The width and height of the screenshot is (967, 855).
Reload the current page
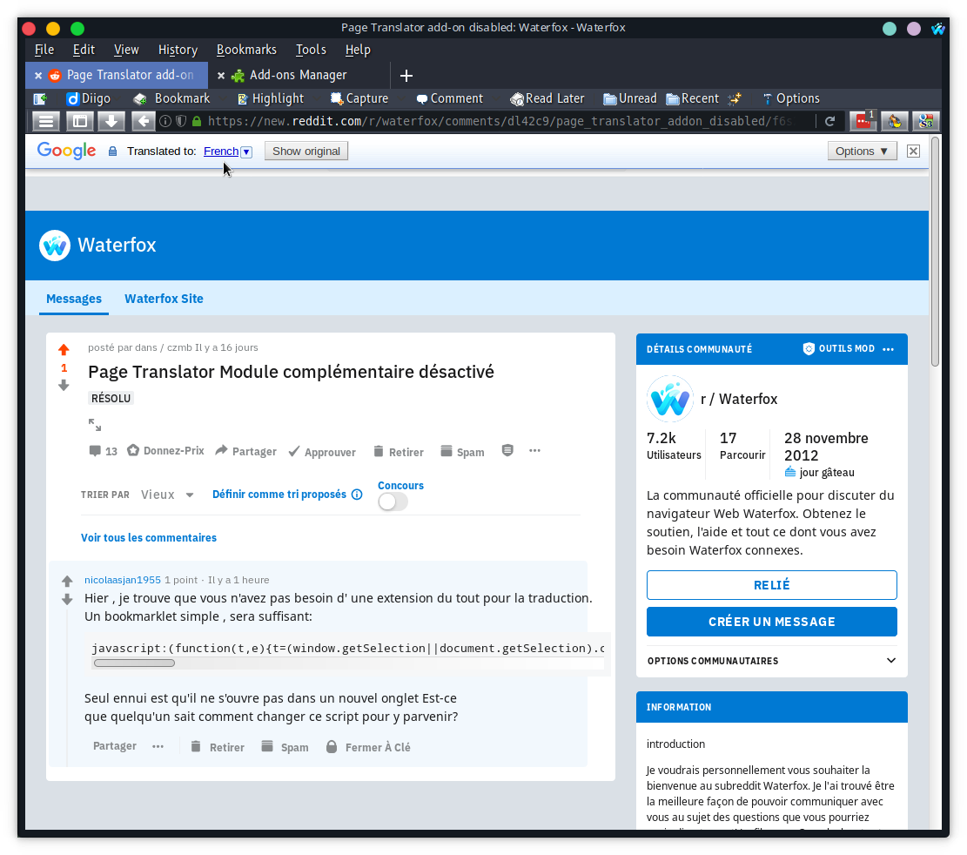830,121
